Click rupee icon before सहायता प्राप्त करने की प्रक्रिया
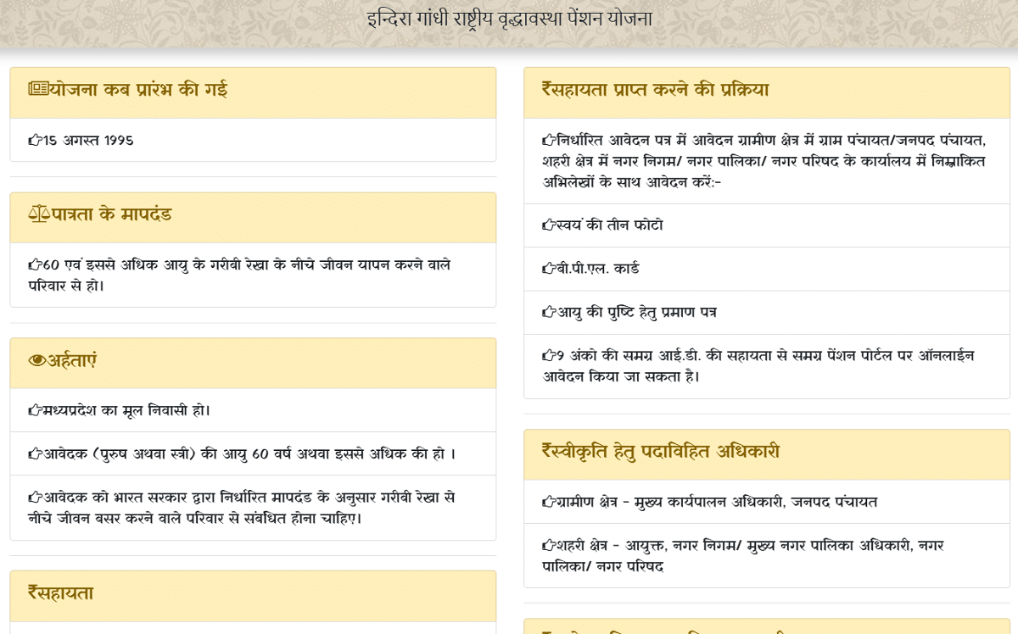This screenshot has width=1018, height=634. (548, 89)
